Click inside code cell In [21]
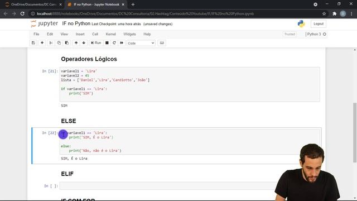 point(190,84)
